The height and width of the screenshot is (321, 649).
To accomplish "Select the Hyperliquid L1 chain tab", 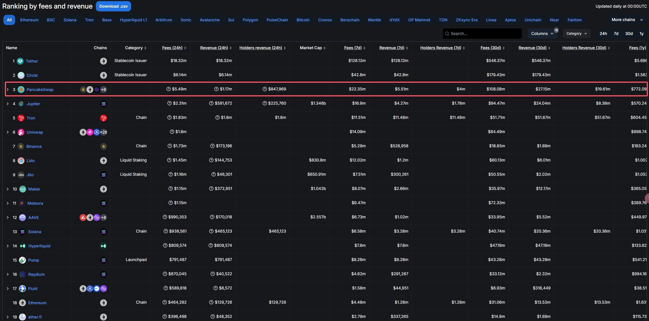I will [133, 20].
